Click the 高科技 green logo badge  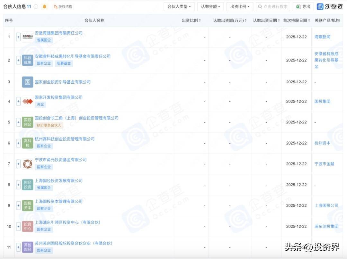28,143
